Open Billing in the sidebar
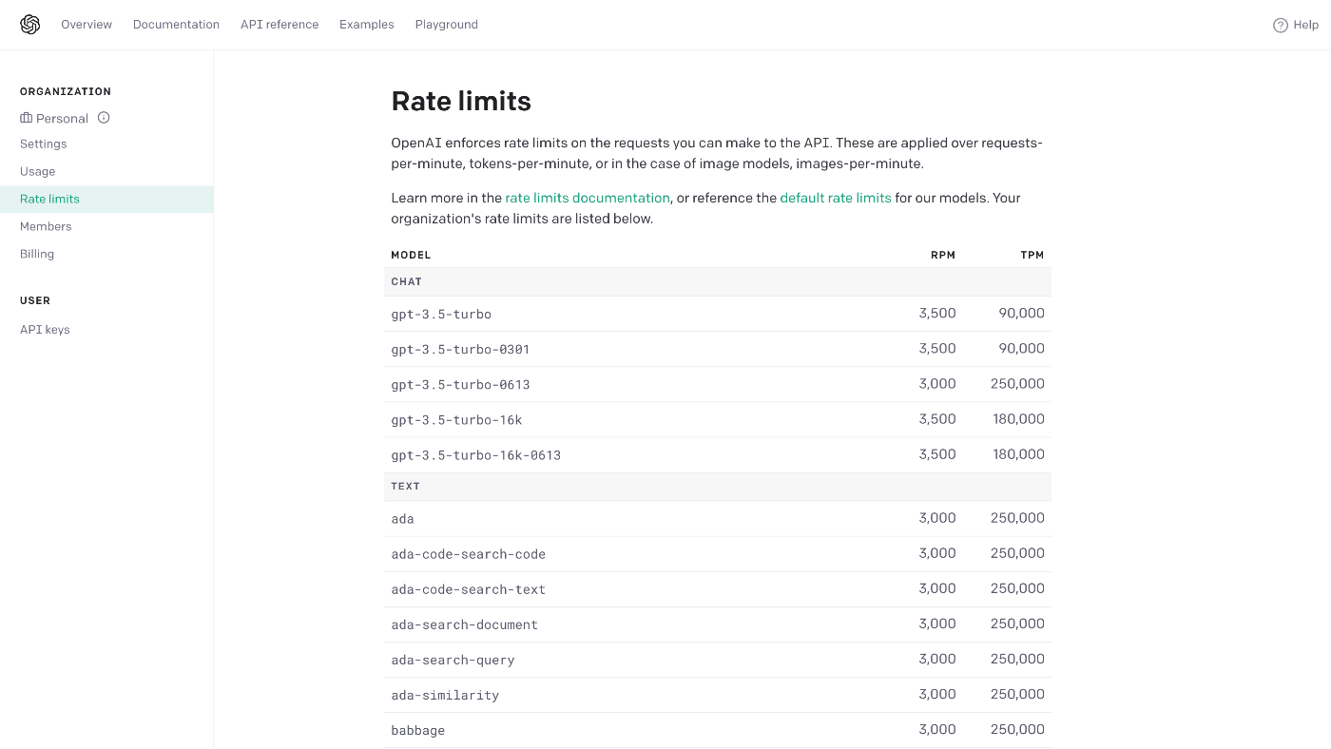This screenshot has width=1331, height=749. click(x=37, y=254)
